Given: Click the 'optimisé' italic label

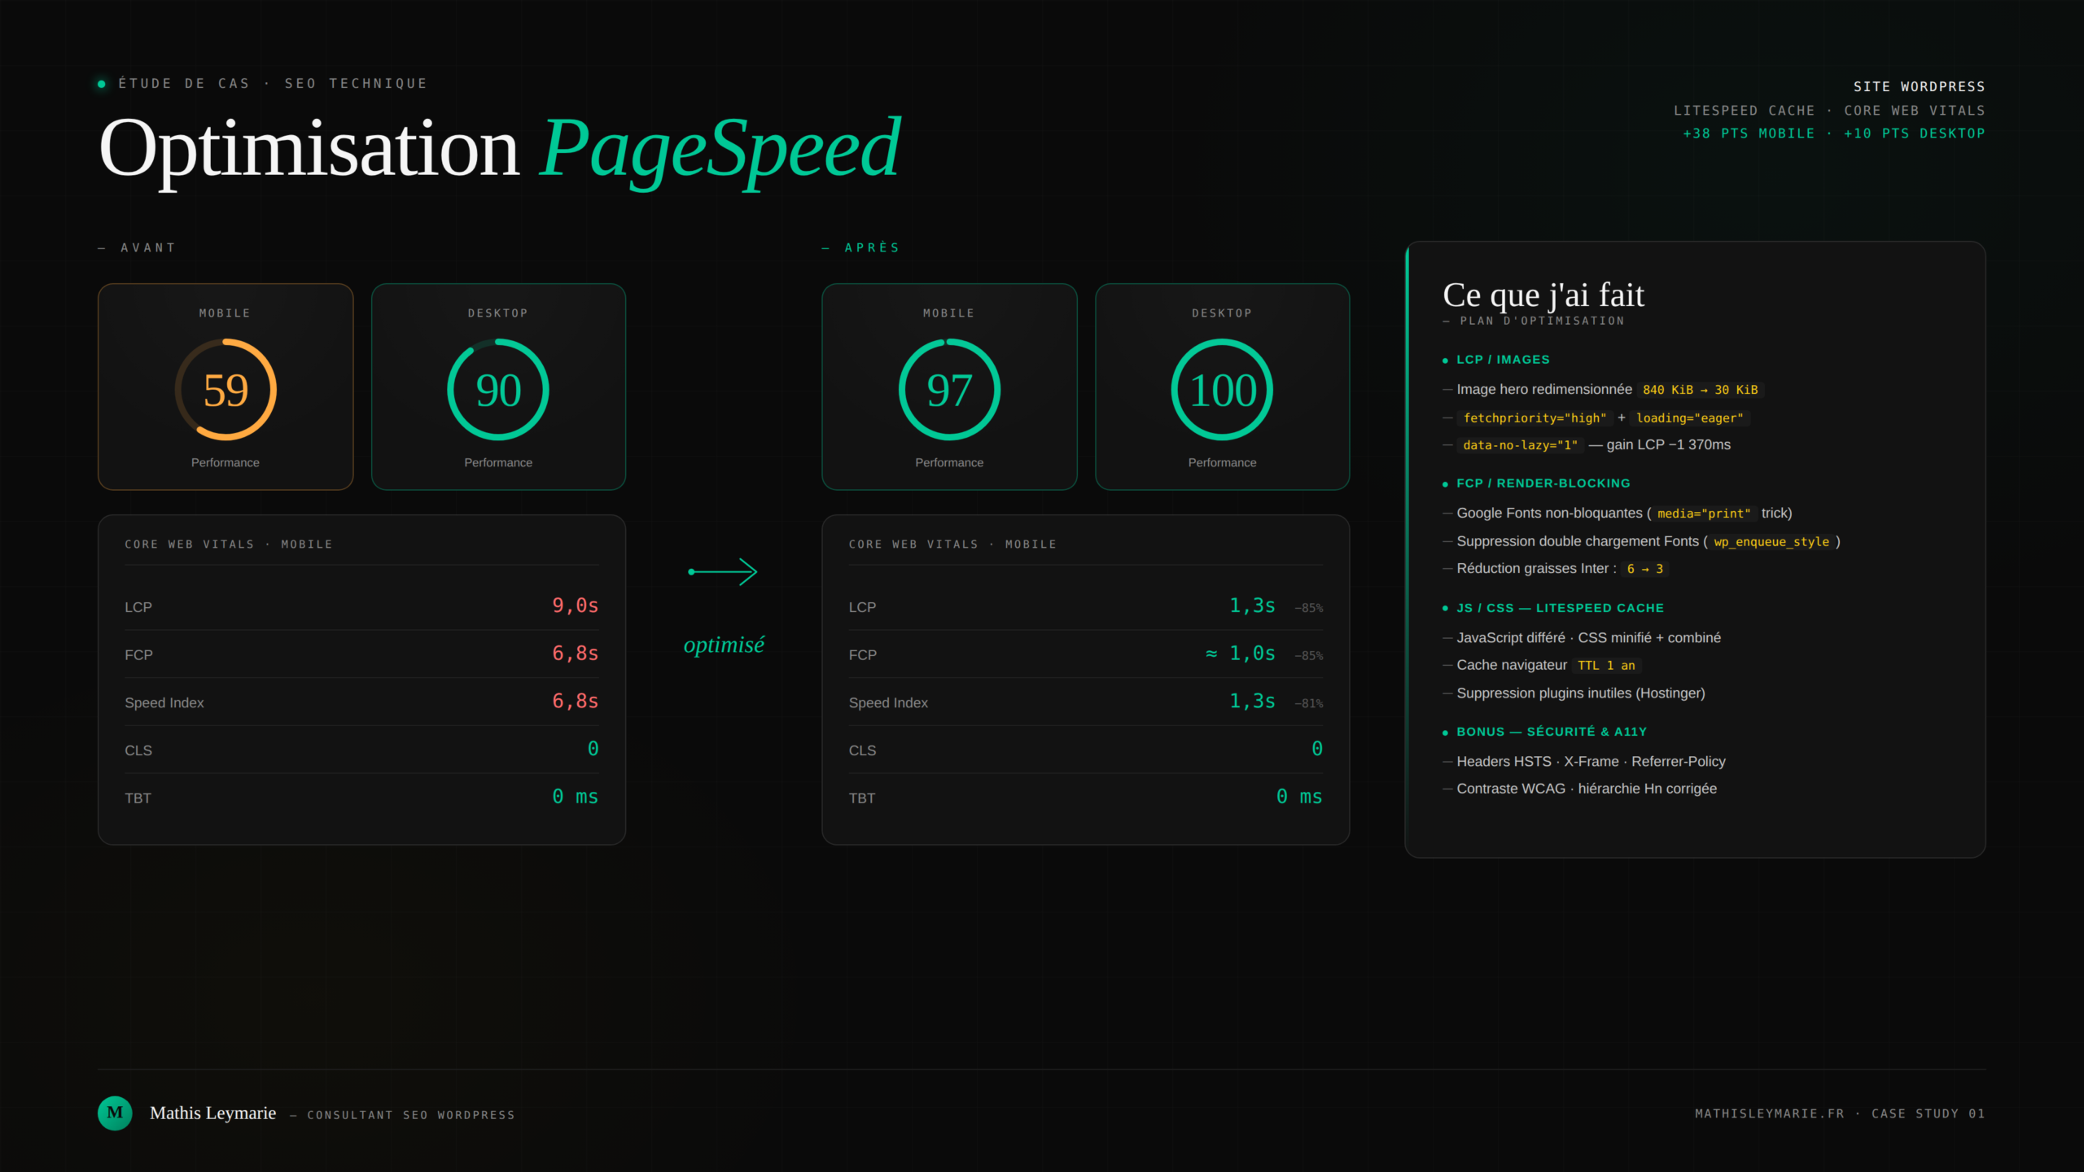Looking at the screenshot, I should click(724, 645).
